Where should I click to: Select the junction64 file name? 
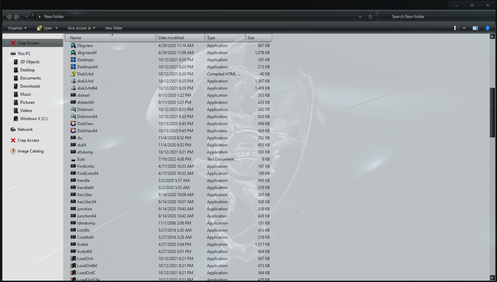tap(87, 216)
